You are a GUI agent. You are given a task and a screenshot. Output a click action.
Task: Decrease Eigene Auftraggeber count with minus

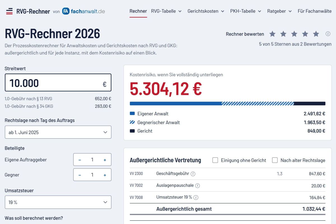pos(80,160)
